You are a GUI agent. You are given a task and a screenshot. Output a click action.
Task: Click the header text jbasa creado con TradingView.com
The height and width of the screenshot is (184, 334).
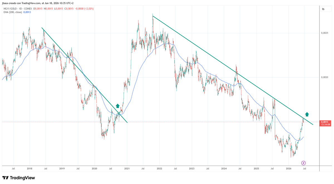tap(21, 3)
